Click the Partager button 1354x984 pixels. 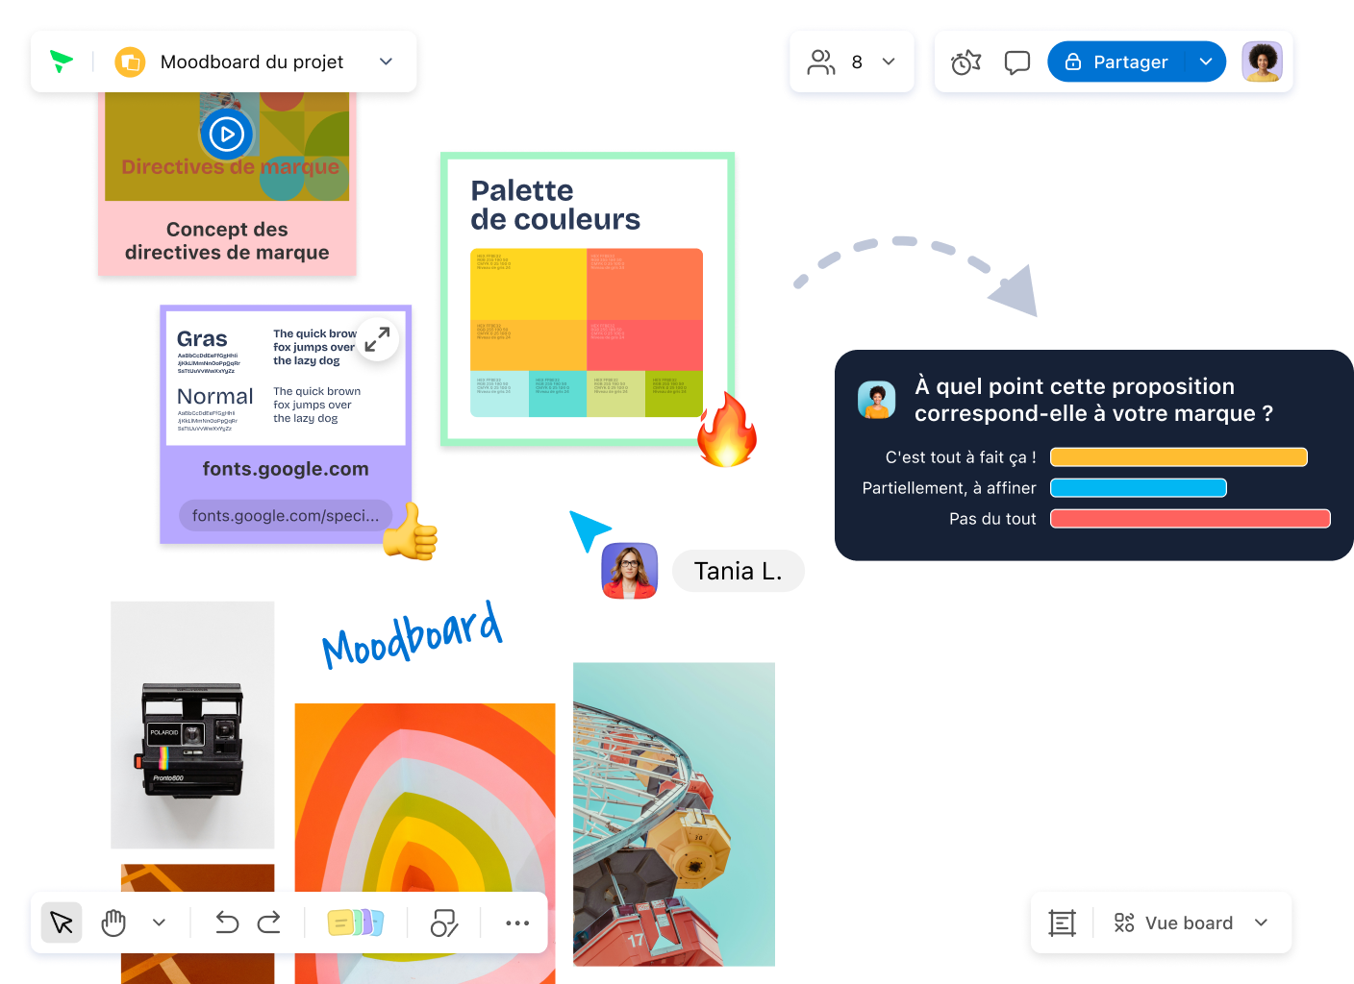click(x=1116, y=61)
